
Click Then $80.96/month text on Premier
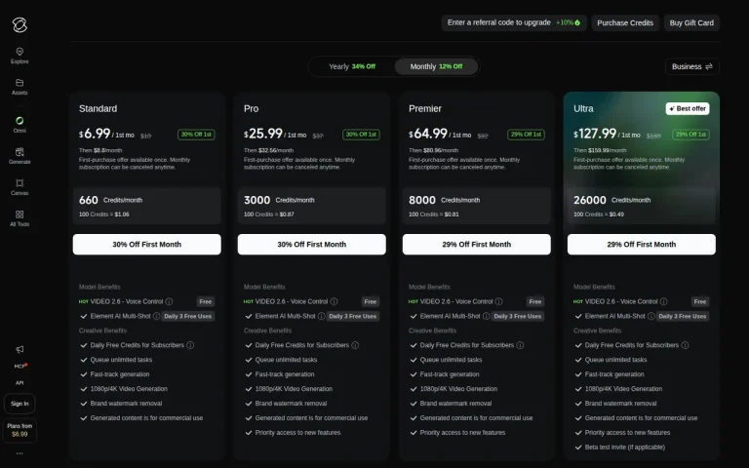click(x=433, y=150)
